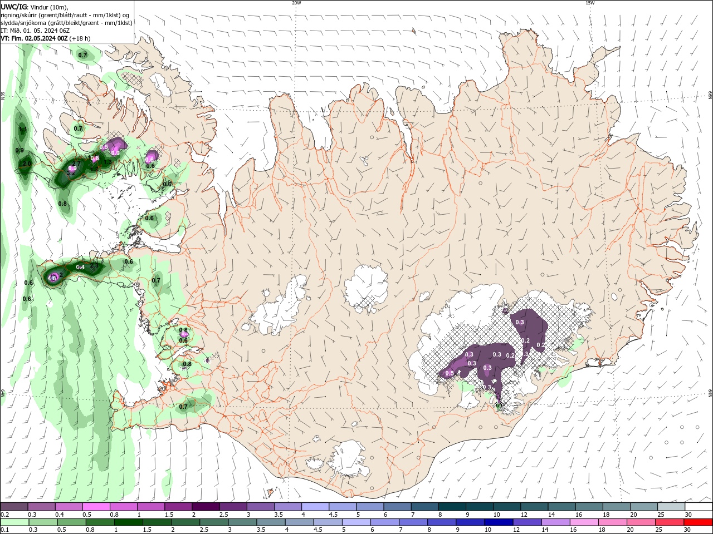Click the "2.7" precipitation value
713x534 pixels.
tap(77, 164)
